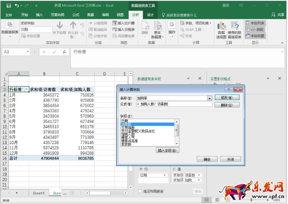Click the Modify (修改) button in dialog
This screenshot has width=288, height=204.
click(227, 98)
